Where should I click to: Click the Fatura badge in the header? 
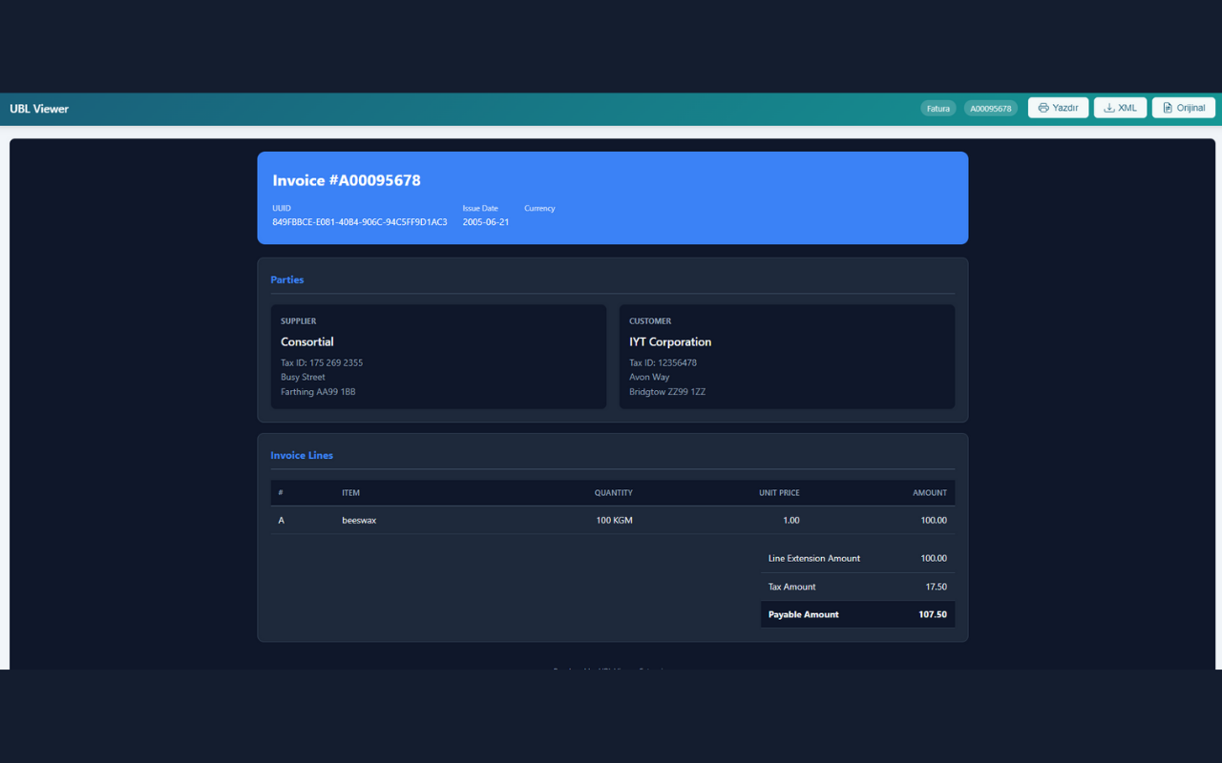tap(938, 109)
